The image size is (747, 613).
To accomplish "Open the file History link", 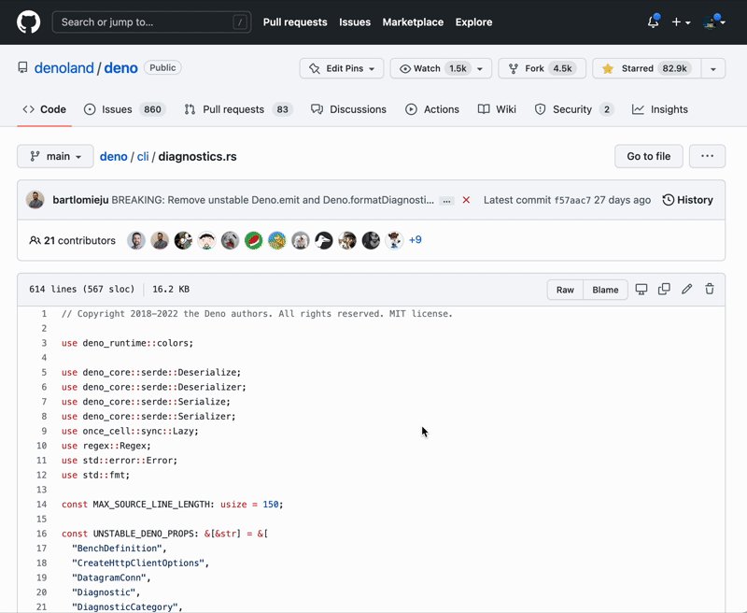I will coord(687,200).
